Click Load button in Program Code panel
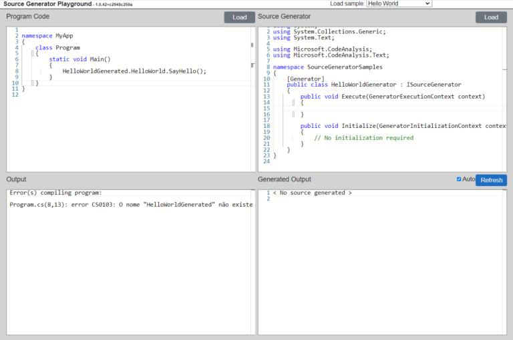513x340 pixels. click(239, 17)
